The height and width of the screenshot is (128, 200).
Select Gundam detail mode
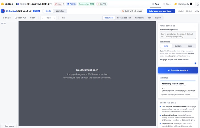click(178, 46)
